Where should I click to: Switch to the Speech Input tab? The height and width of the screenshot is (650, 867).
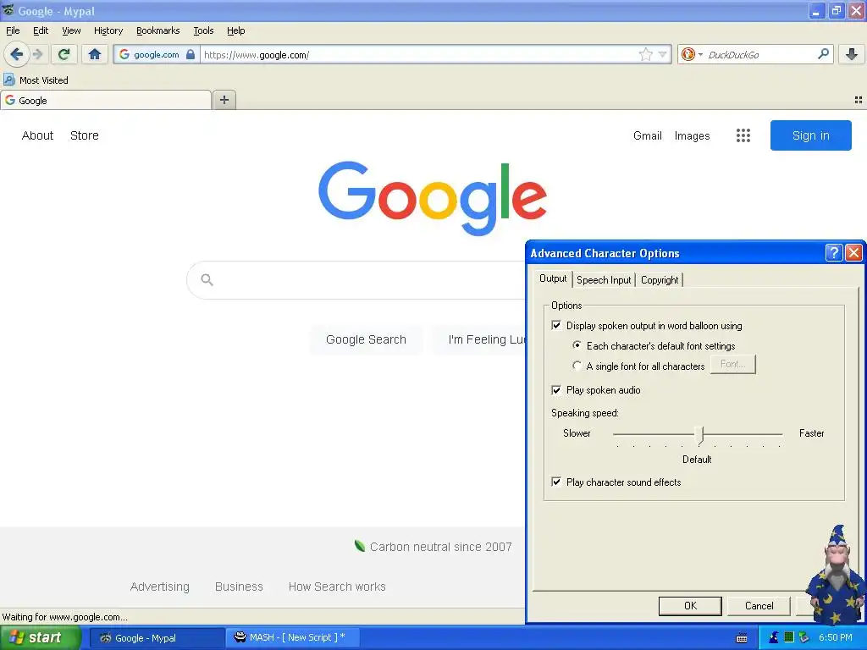(x=604, y=279)
